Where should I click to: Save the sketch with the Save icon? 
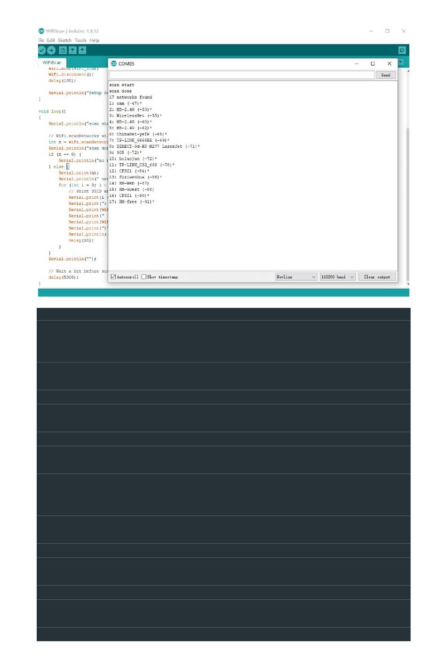82,50
